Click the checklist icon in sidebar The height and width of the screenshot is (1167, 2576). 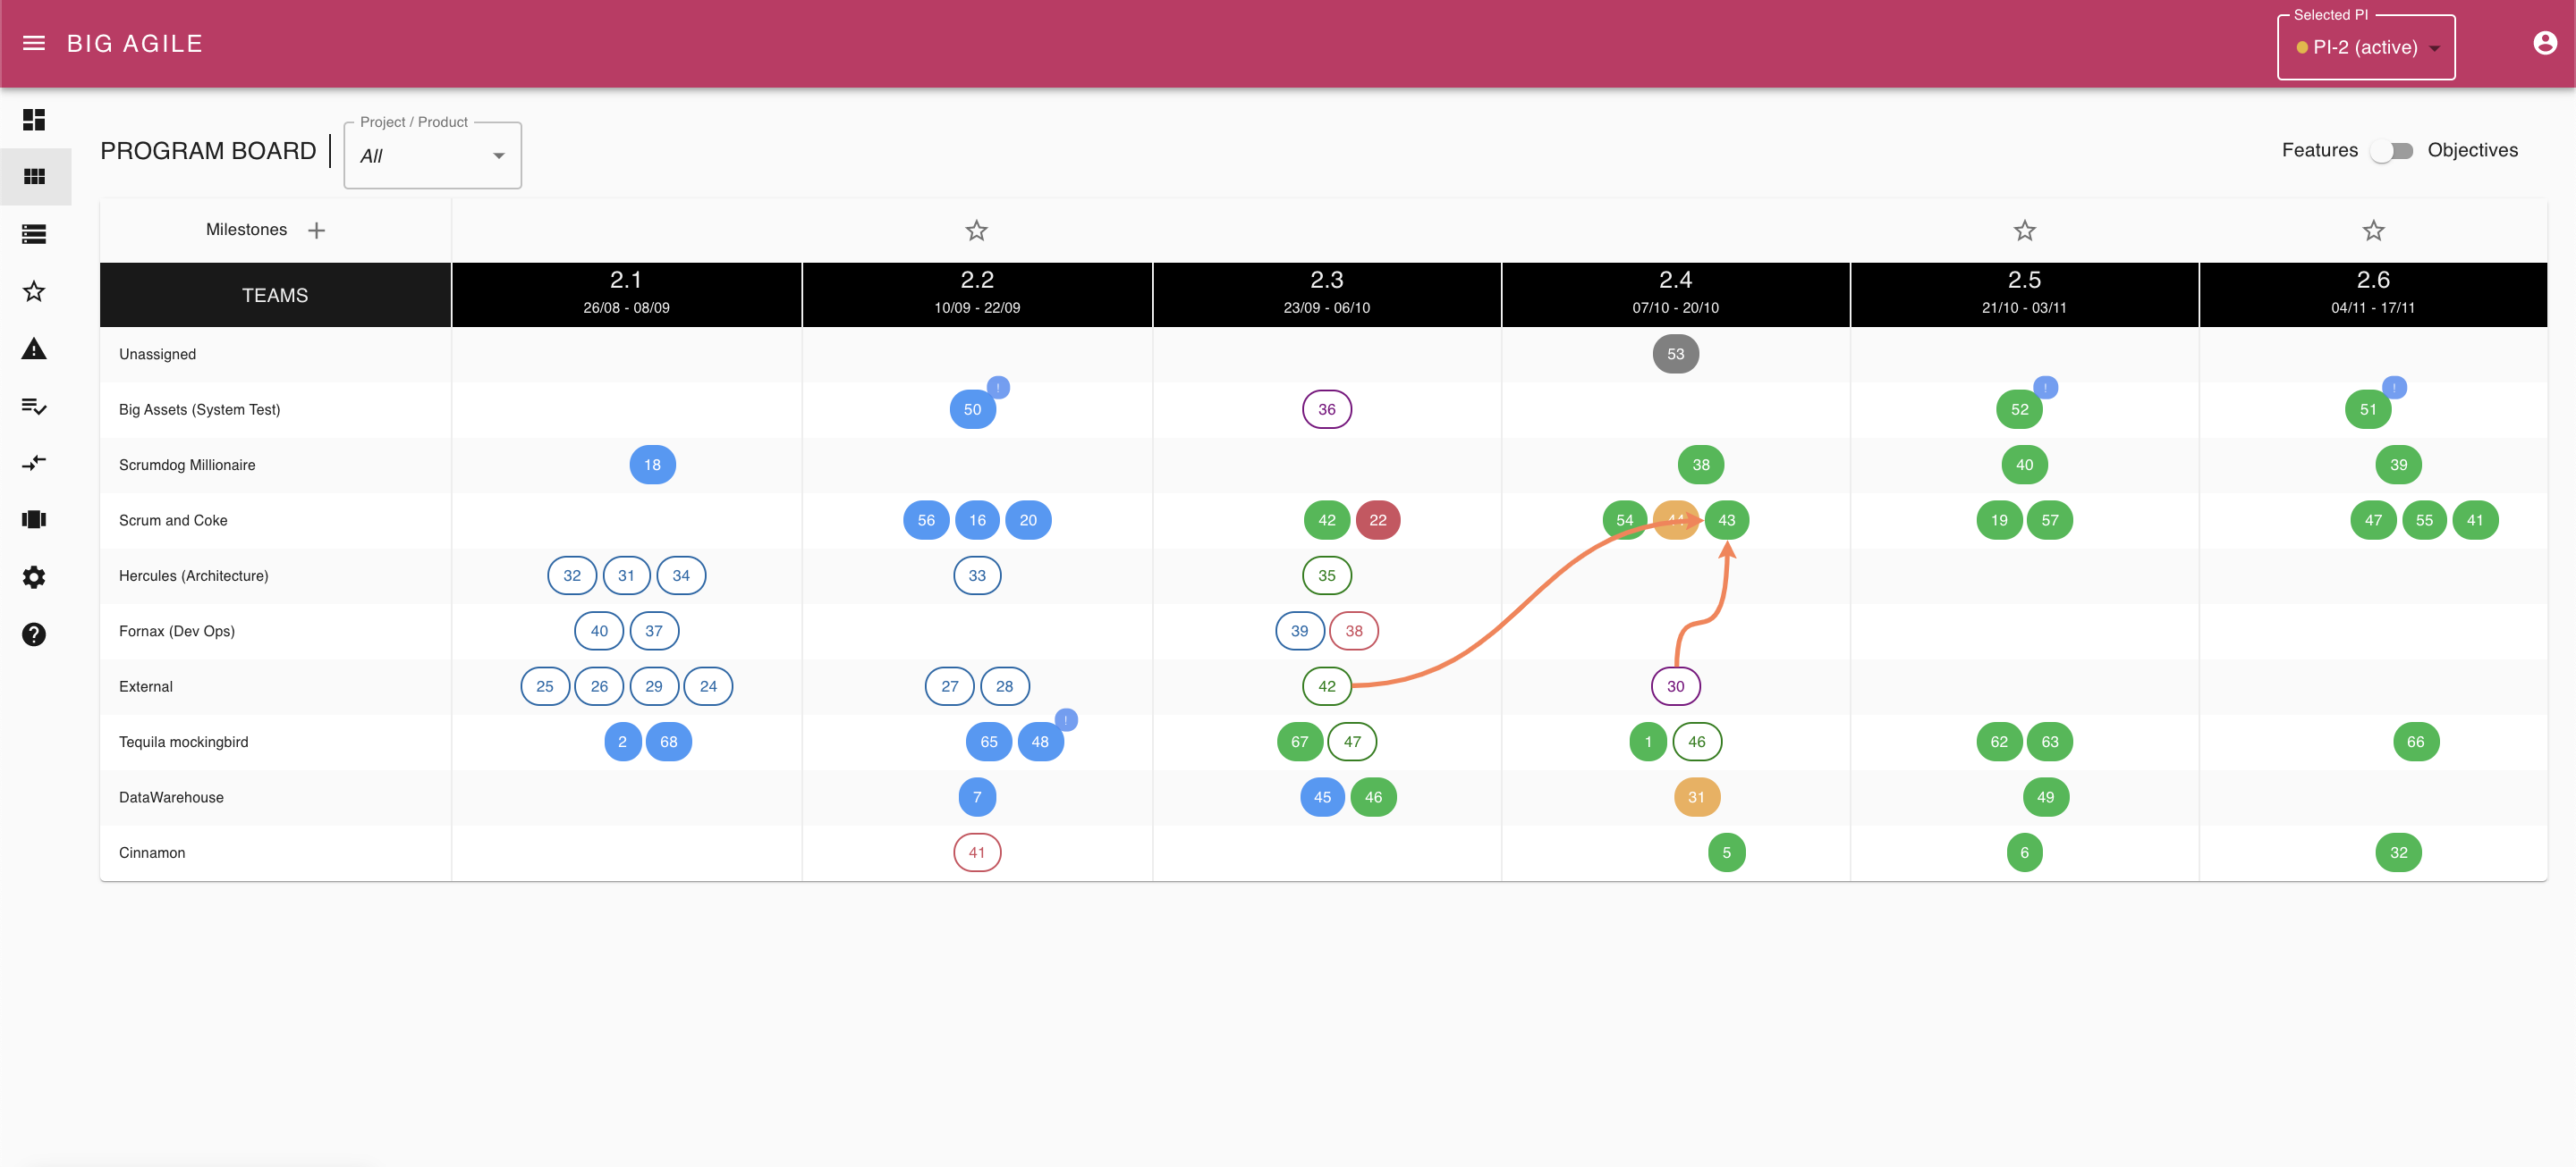[x=34, y=406]
